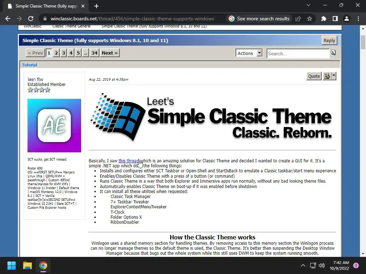Click the Chrome taskbar icon

pyautogui.click(x=43, y=265)
